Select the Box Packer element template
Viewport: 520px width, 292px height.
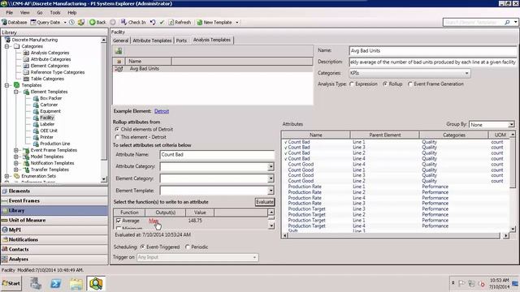coord(50,98)
